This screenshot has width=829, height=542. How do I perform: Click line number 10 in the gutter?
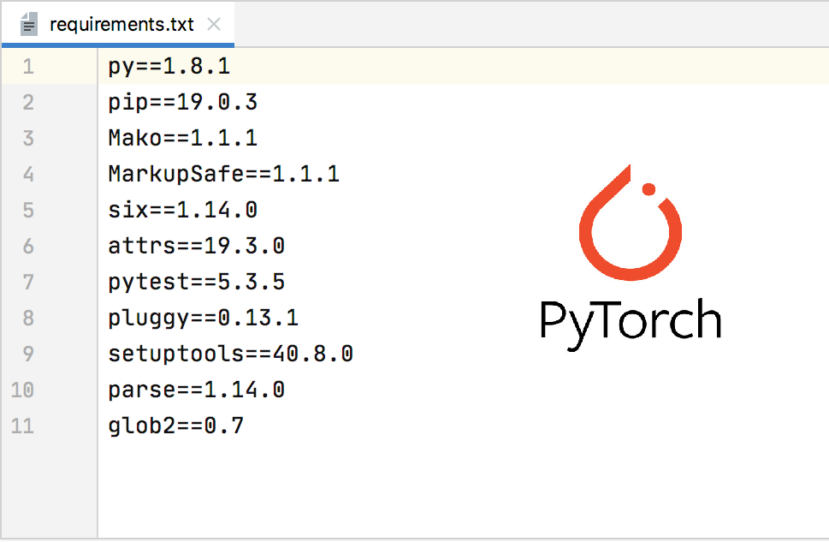pos(22,390)
